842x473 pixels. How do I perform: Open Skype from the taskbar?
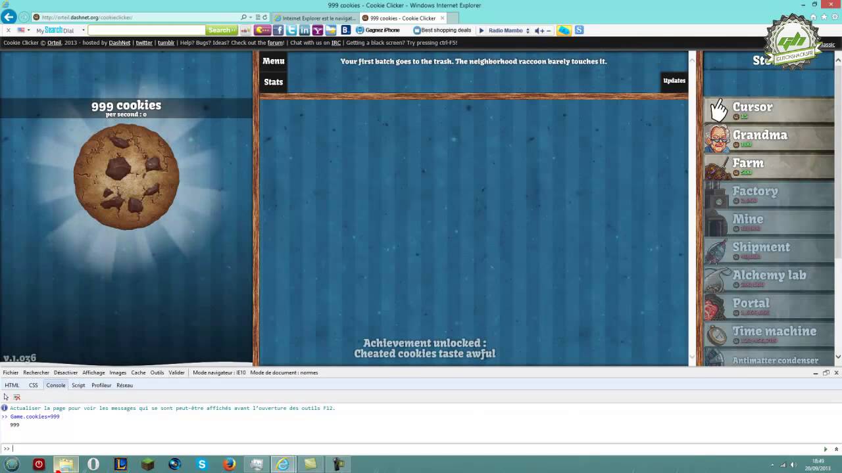[202, 464]
